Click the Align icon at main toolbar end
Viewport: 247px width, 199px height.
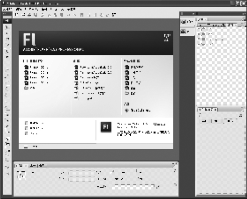114,15
